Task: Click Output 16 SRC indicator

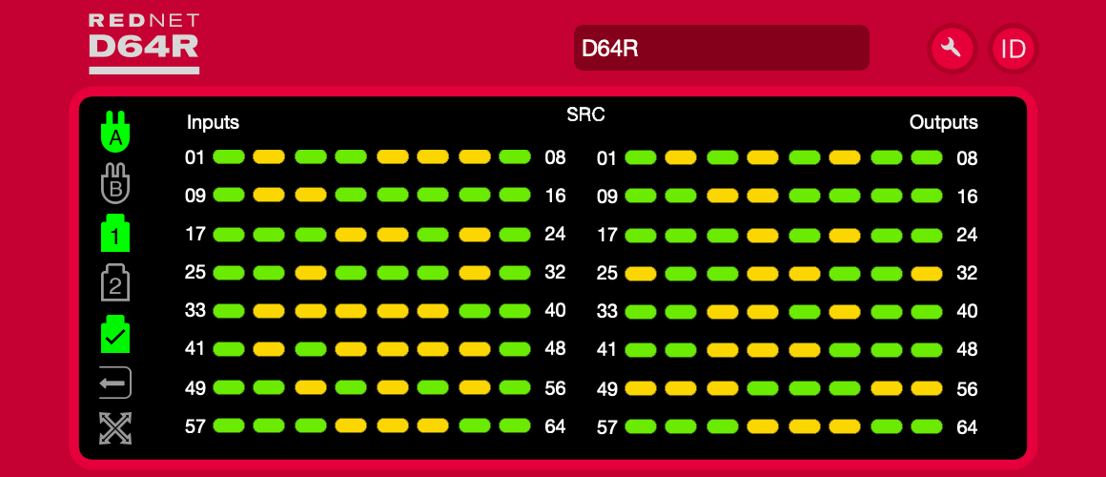Action: [927, 196]
